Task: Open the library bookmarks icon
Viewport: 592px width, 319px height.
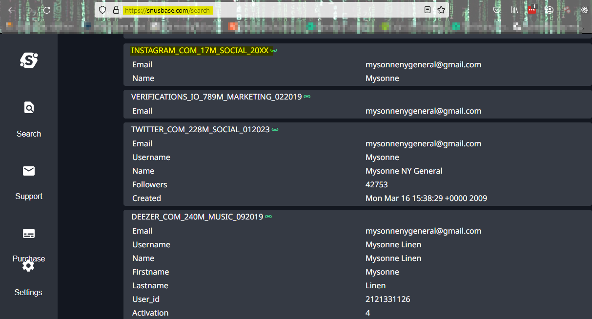Action: [514, 10]
